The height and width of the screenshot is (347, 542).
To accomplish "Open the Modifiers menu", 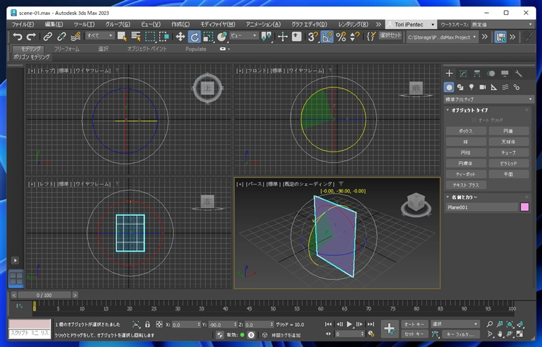I will pyautogui.click(x=217, y=24).
